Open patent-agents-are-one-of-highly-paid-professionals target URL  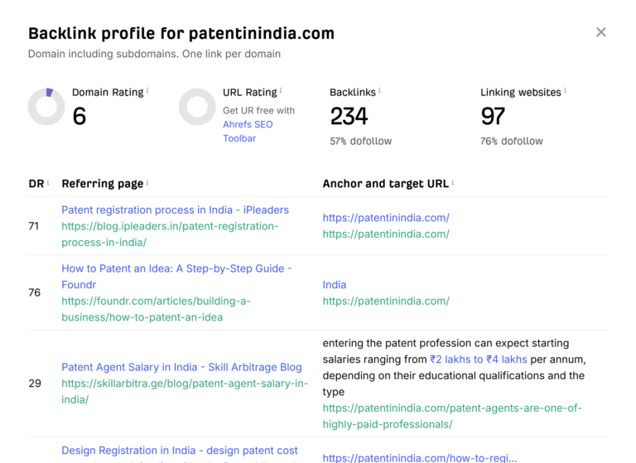pyautogui.click(x=452, y=416)
